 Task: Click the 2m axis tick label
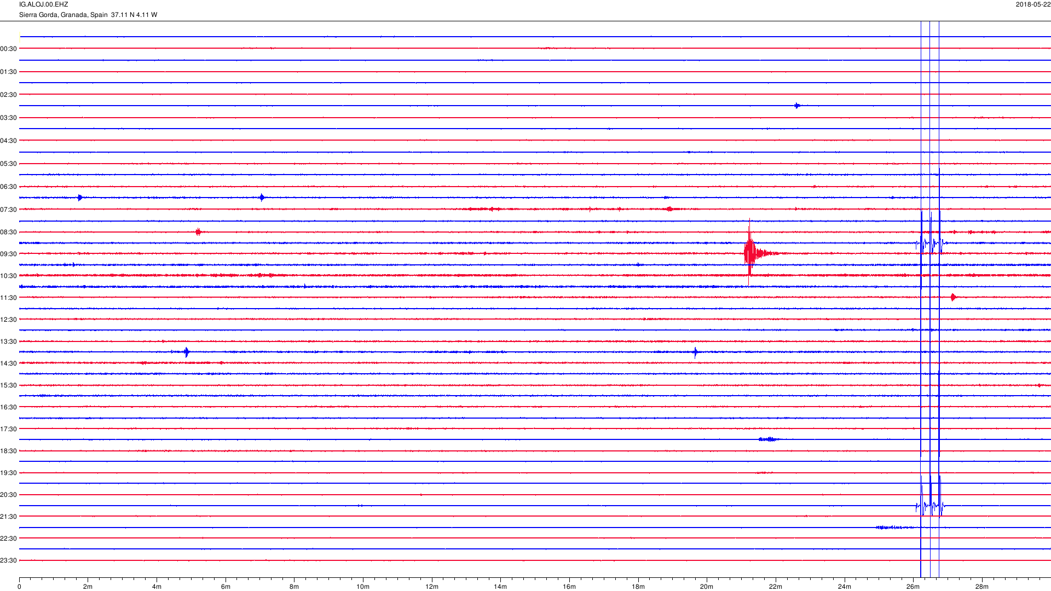tap(88, 587)
